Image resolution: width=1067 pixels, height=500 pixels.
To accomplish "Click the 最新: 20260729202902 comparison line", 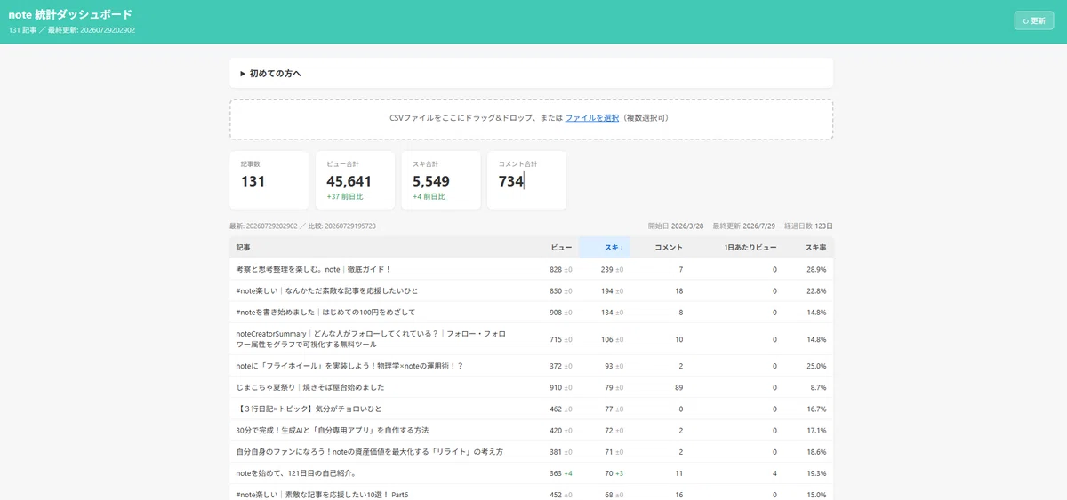I will (302, 226).
